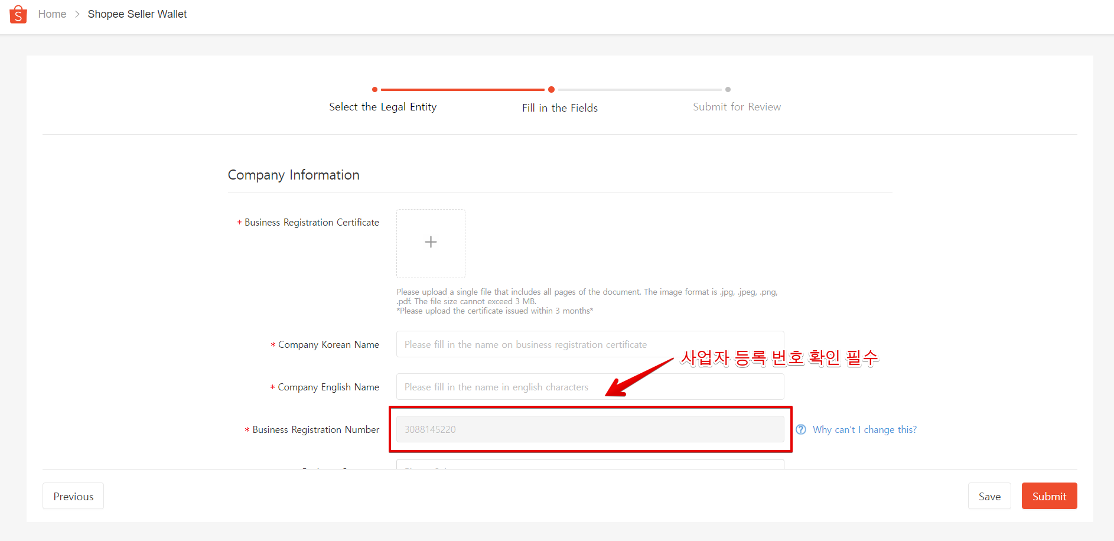Click the breadcrumb chevron next to Home
Image resolution: width=1114 pixels, height=541 pixels.
click(x=77, y=14)
